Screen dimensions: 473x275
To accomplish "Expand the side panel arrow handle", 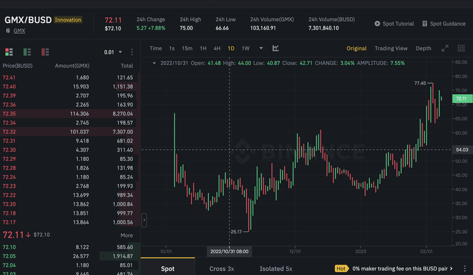I will click(x=144, y=220).
